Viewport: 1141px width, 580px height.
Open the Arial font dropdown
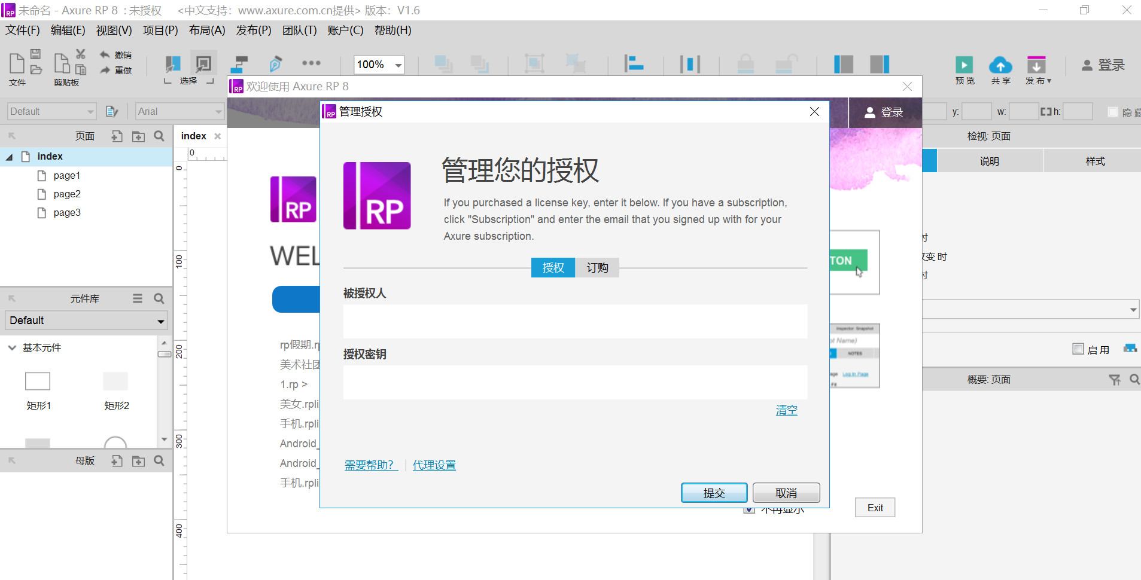(218, 112)
